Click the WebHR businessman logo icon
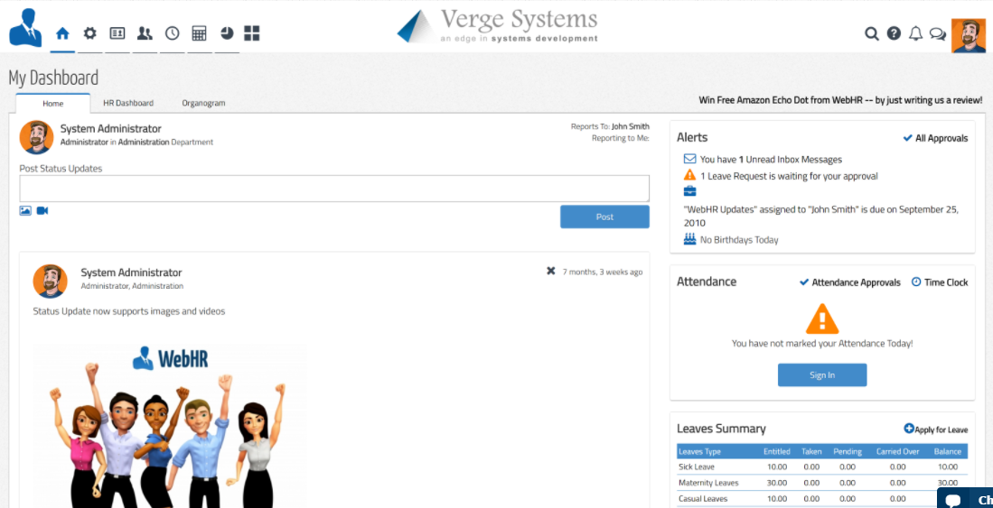The image size is (993, 508). click(x=25, y=28)
